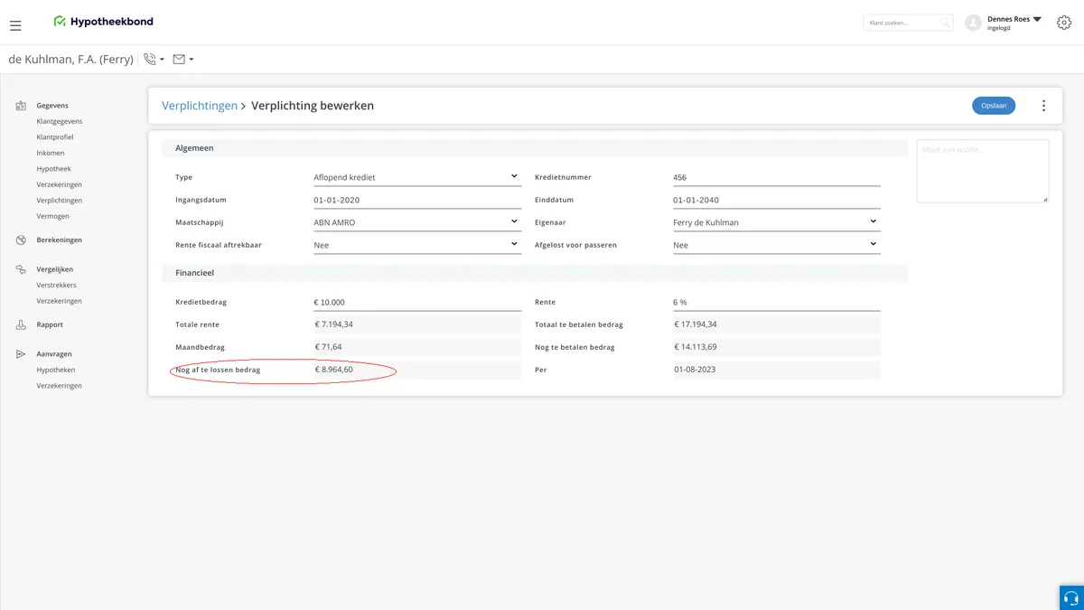
Task: Open the Rente fiscaal aftrekbaar dropdown
Action: click(x=416, y=245)
